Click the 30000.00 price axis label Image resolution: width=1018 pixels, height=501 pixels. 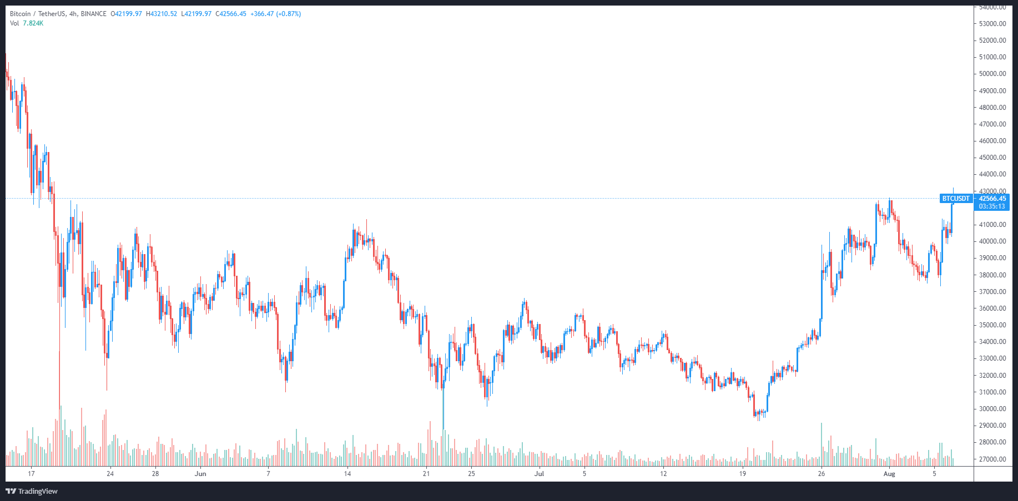pos(992,409)
